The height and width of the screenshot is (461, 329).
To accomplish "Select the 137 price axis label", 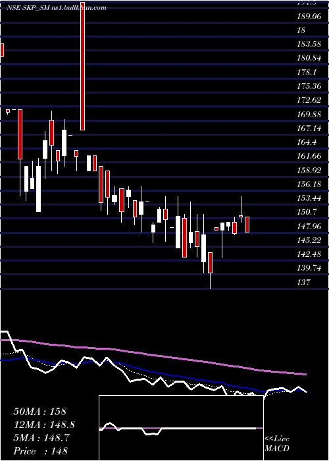I will [x=303, y=283].
